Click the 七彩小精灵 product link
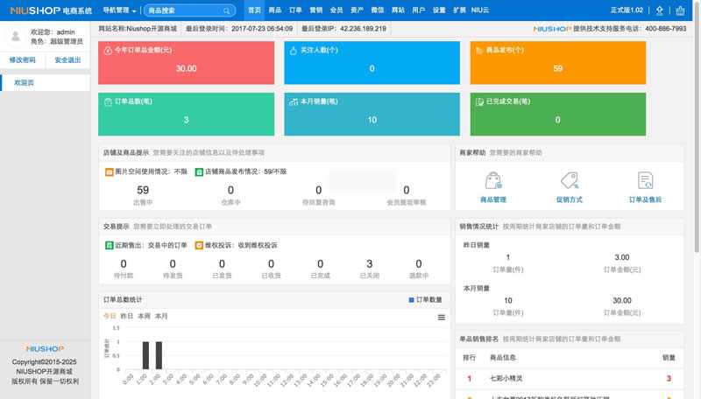Screen dimensions: 701x399 [507, 378]
